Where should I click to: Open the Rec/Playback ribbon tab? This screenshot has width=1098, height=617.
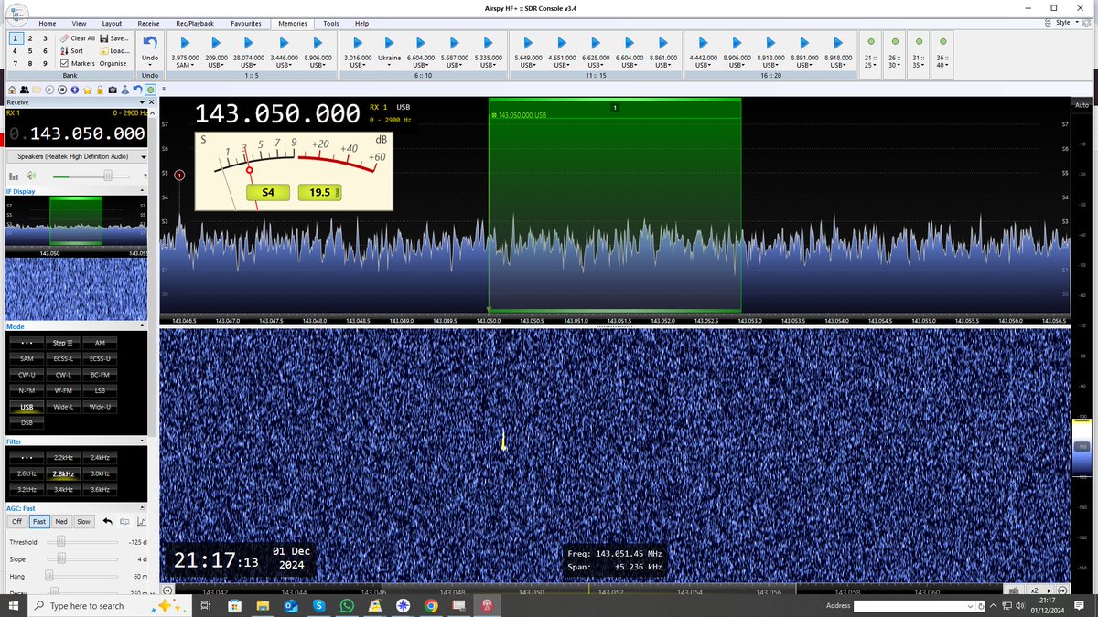coord(194,23)
